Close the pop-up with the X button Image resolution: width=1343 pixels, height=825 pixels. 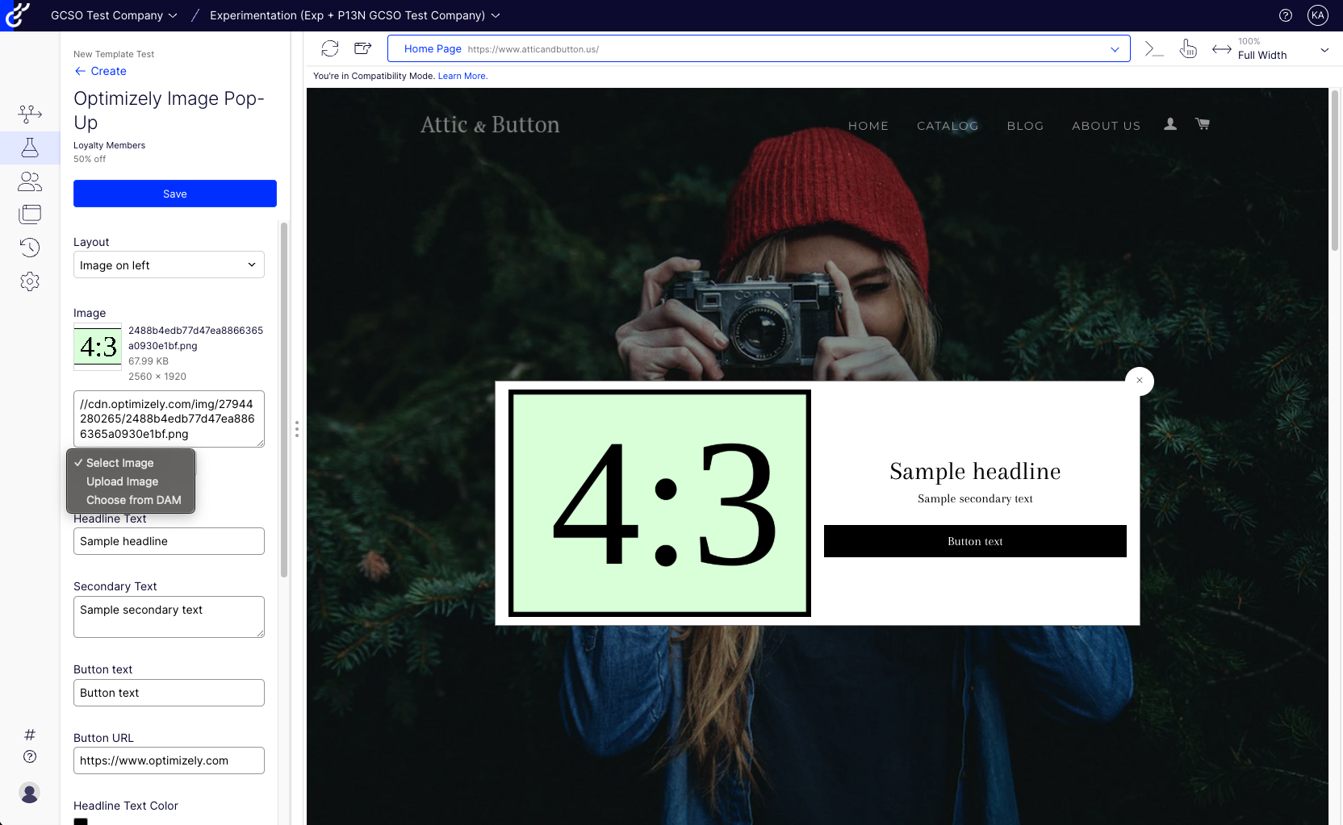[x=1140, y=381]
